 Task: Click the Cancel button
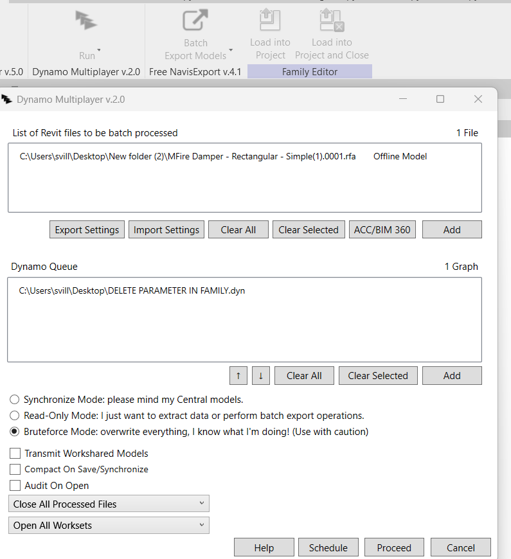(461, 547)
